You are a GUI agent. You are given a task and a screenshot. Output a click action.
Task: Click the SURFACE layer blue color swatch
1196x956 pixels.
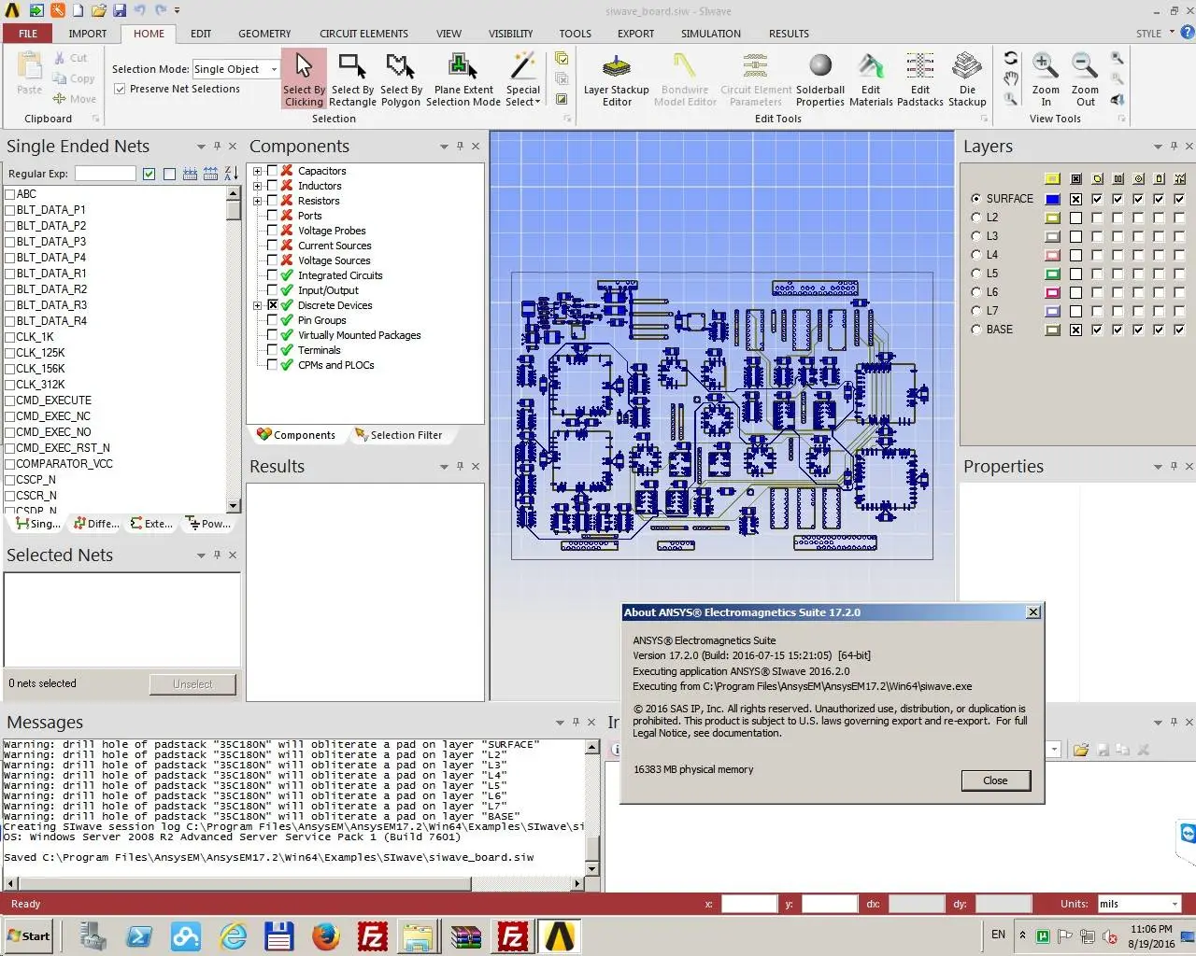pos(1052,199)
